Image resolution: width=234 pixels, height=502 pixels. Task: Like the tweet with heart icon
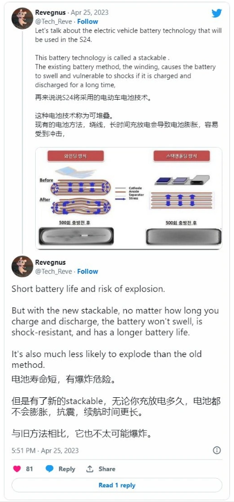tap(17, 469)
